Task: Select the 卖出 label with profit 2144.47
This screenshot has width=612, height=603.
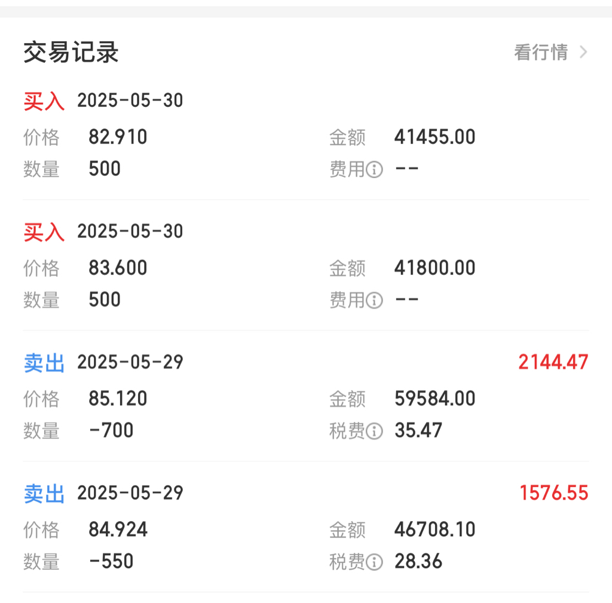Action: pyautogui.click(x=44, y=363)
